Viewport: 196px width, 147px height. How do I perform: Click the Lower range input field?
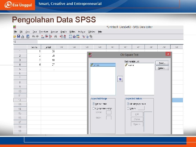point(109,112)
